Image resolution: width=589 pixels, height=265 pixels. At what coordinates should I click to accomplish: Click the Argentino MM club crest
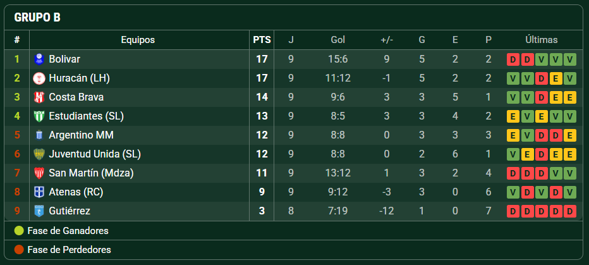pos(39,135)
